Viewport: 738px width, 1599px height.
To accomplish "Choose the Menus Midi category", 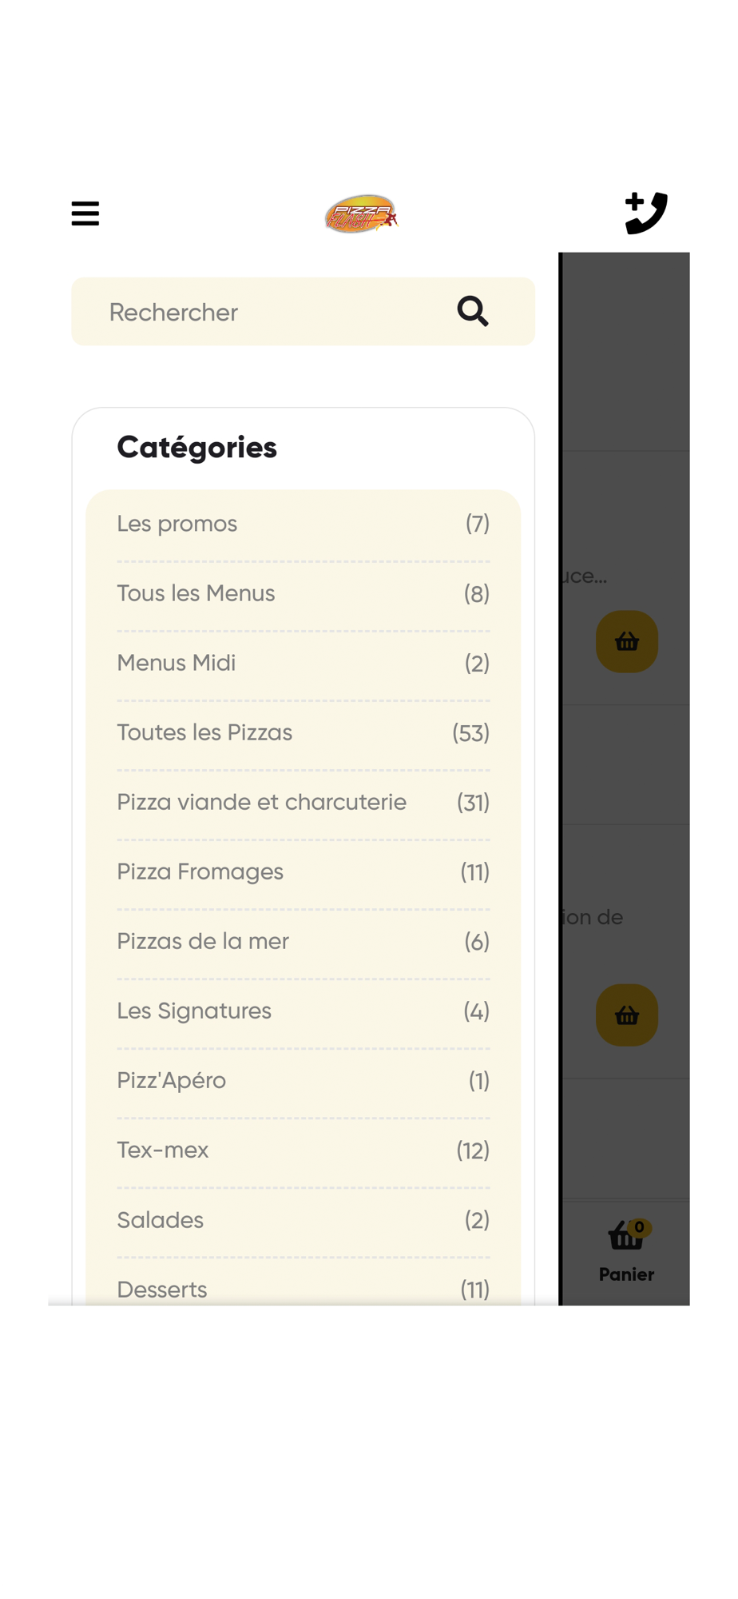I will tap(304, 663).
